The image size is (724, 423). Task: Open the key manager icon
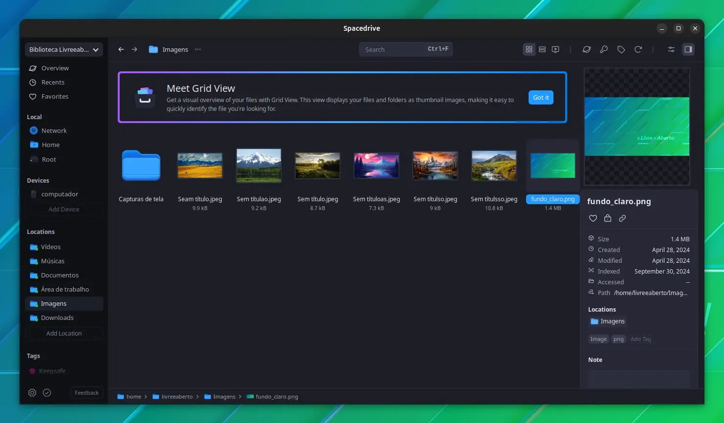[604, 49]
